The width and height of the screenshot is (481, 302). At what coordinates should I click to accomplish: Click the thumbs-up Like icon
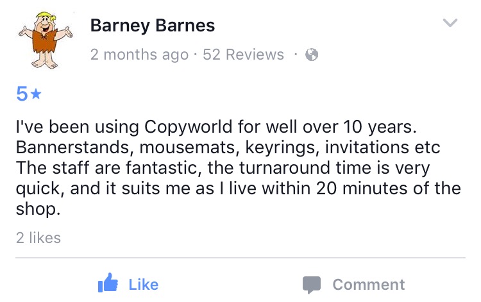click(106, 284)
